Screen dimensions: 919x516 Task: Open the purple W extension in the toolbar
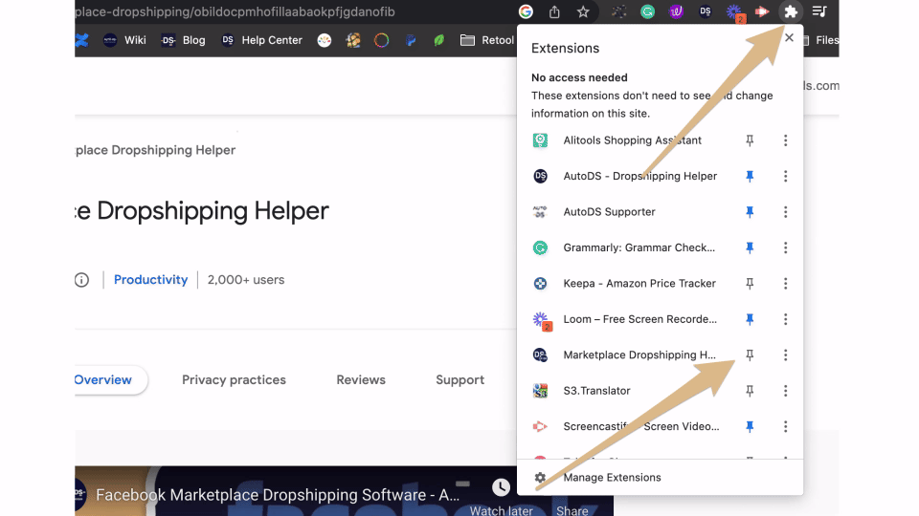coord(676,11)
